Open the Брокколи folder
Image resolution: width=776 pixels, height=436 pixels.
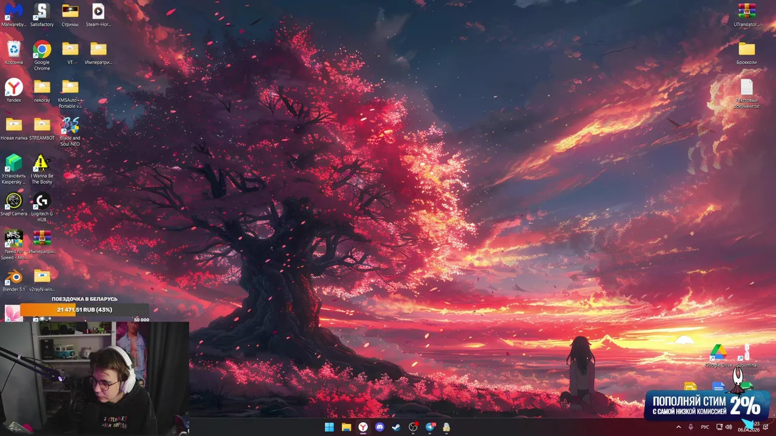tap(746, 53)
